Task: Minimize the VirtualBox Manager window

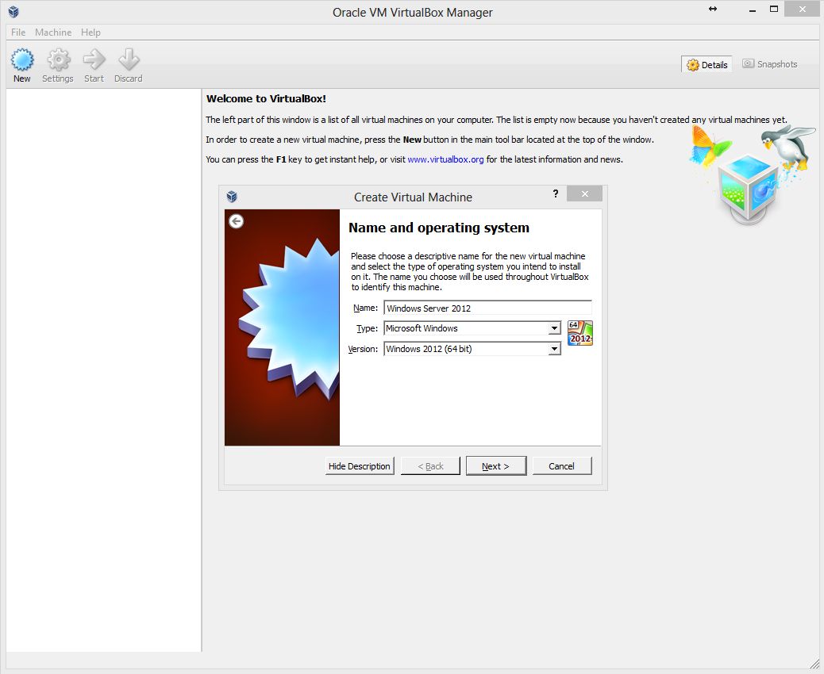Action: 752,10
